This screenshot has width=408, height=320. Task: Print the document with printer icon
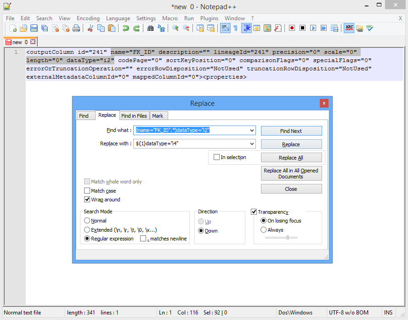[x=76, y=28]
